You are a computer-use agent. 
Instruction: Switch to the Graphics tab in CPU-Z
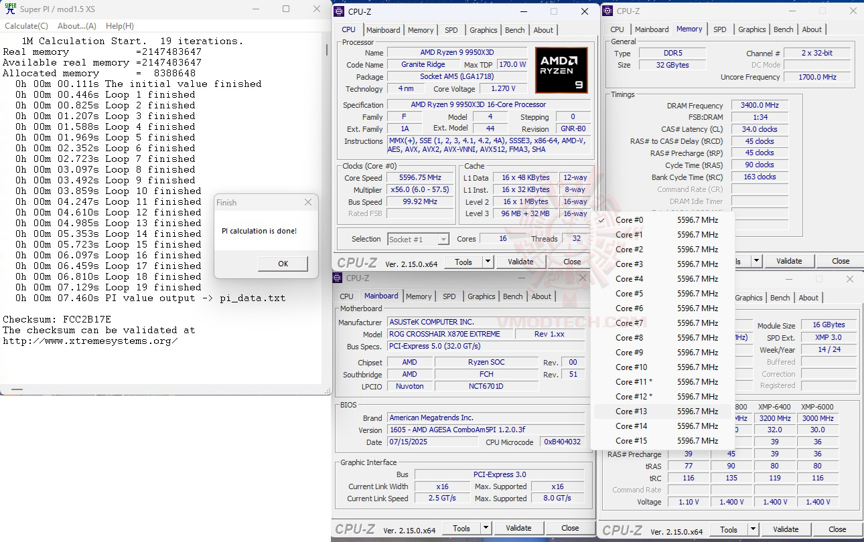tap(483, 29)
